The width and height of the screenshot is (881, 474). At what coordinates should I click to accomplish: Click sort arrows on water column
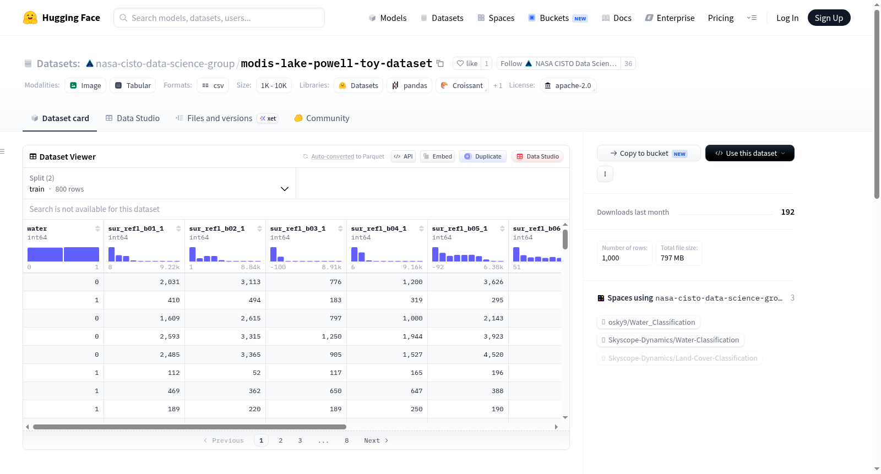[97, 228]
